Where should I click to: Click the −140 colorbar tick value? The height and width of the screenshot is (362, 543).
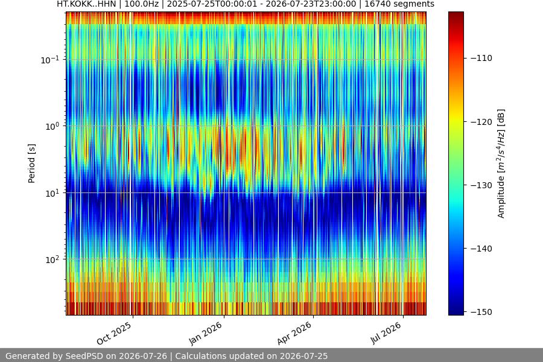click(x=481, y=249)
